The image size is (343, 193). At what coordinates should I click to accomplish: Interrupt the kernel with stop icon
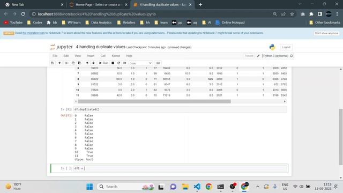pos(113,63)
